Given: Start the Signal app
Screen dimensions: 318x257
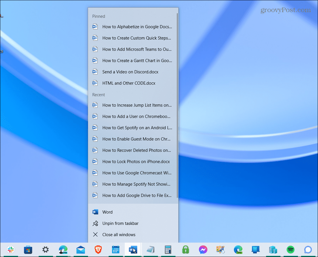Looking at the screenshot, I should 308,250.
